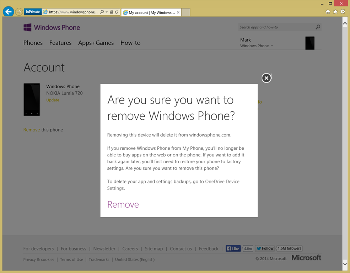This screenshot has height=273, width=350.
Task: Expand the address bar search dropdown arrow
Action: click(x=107, y=12)
